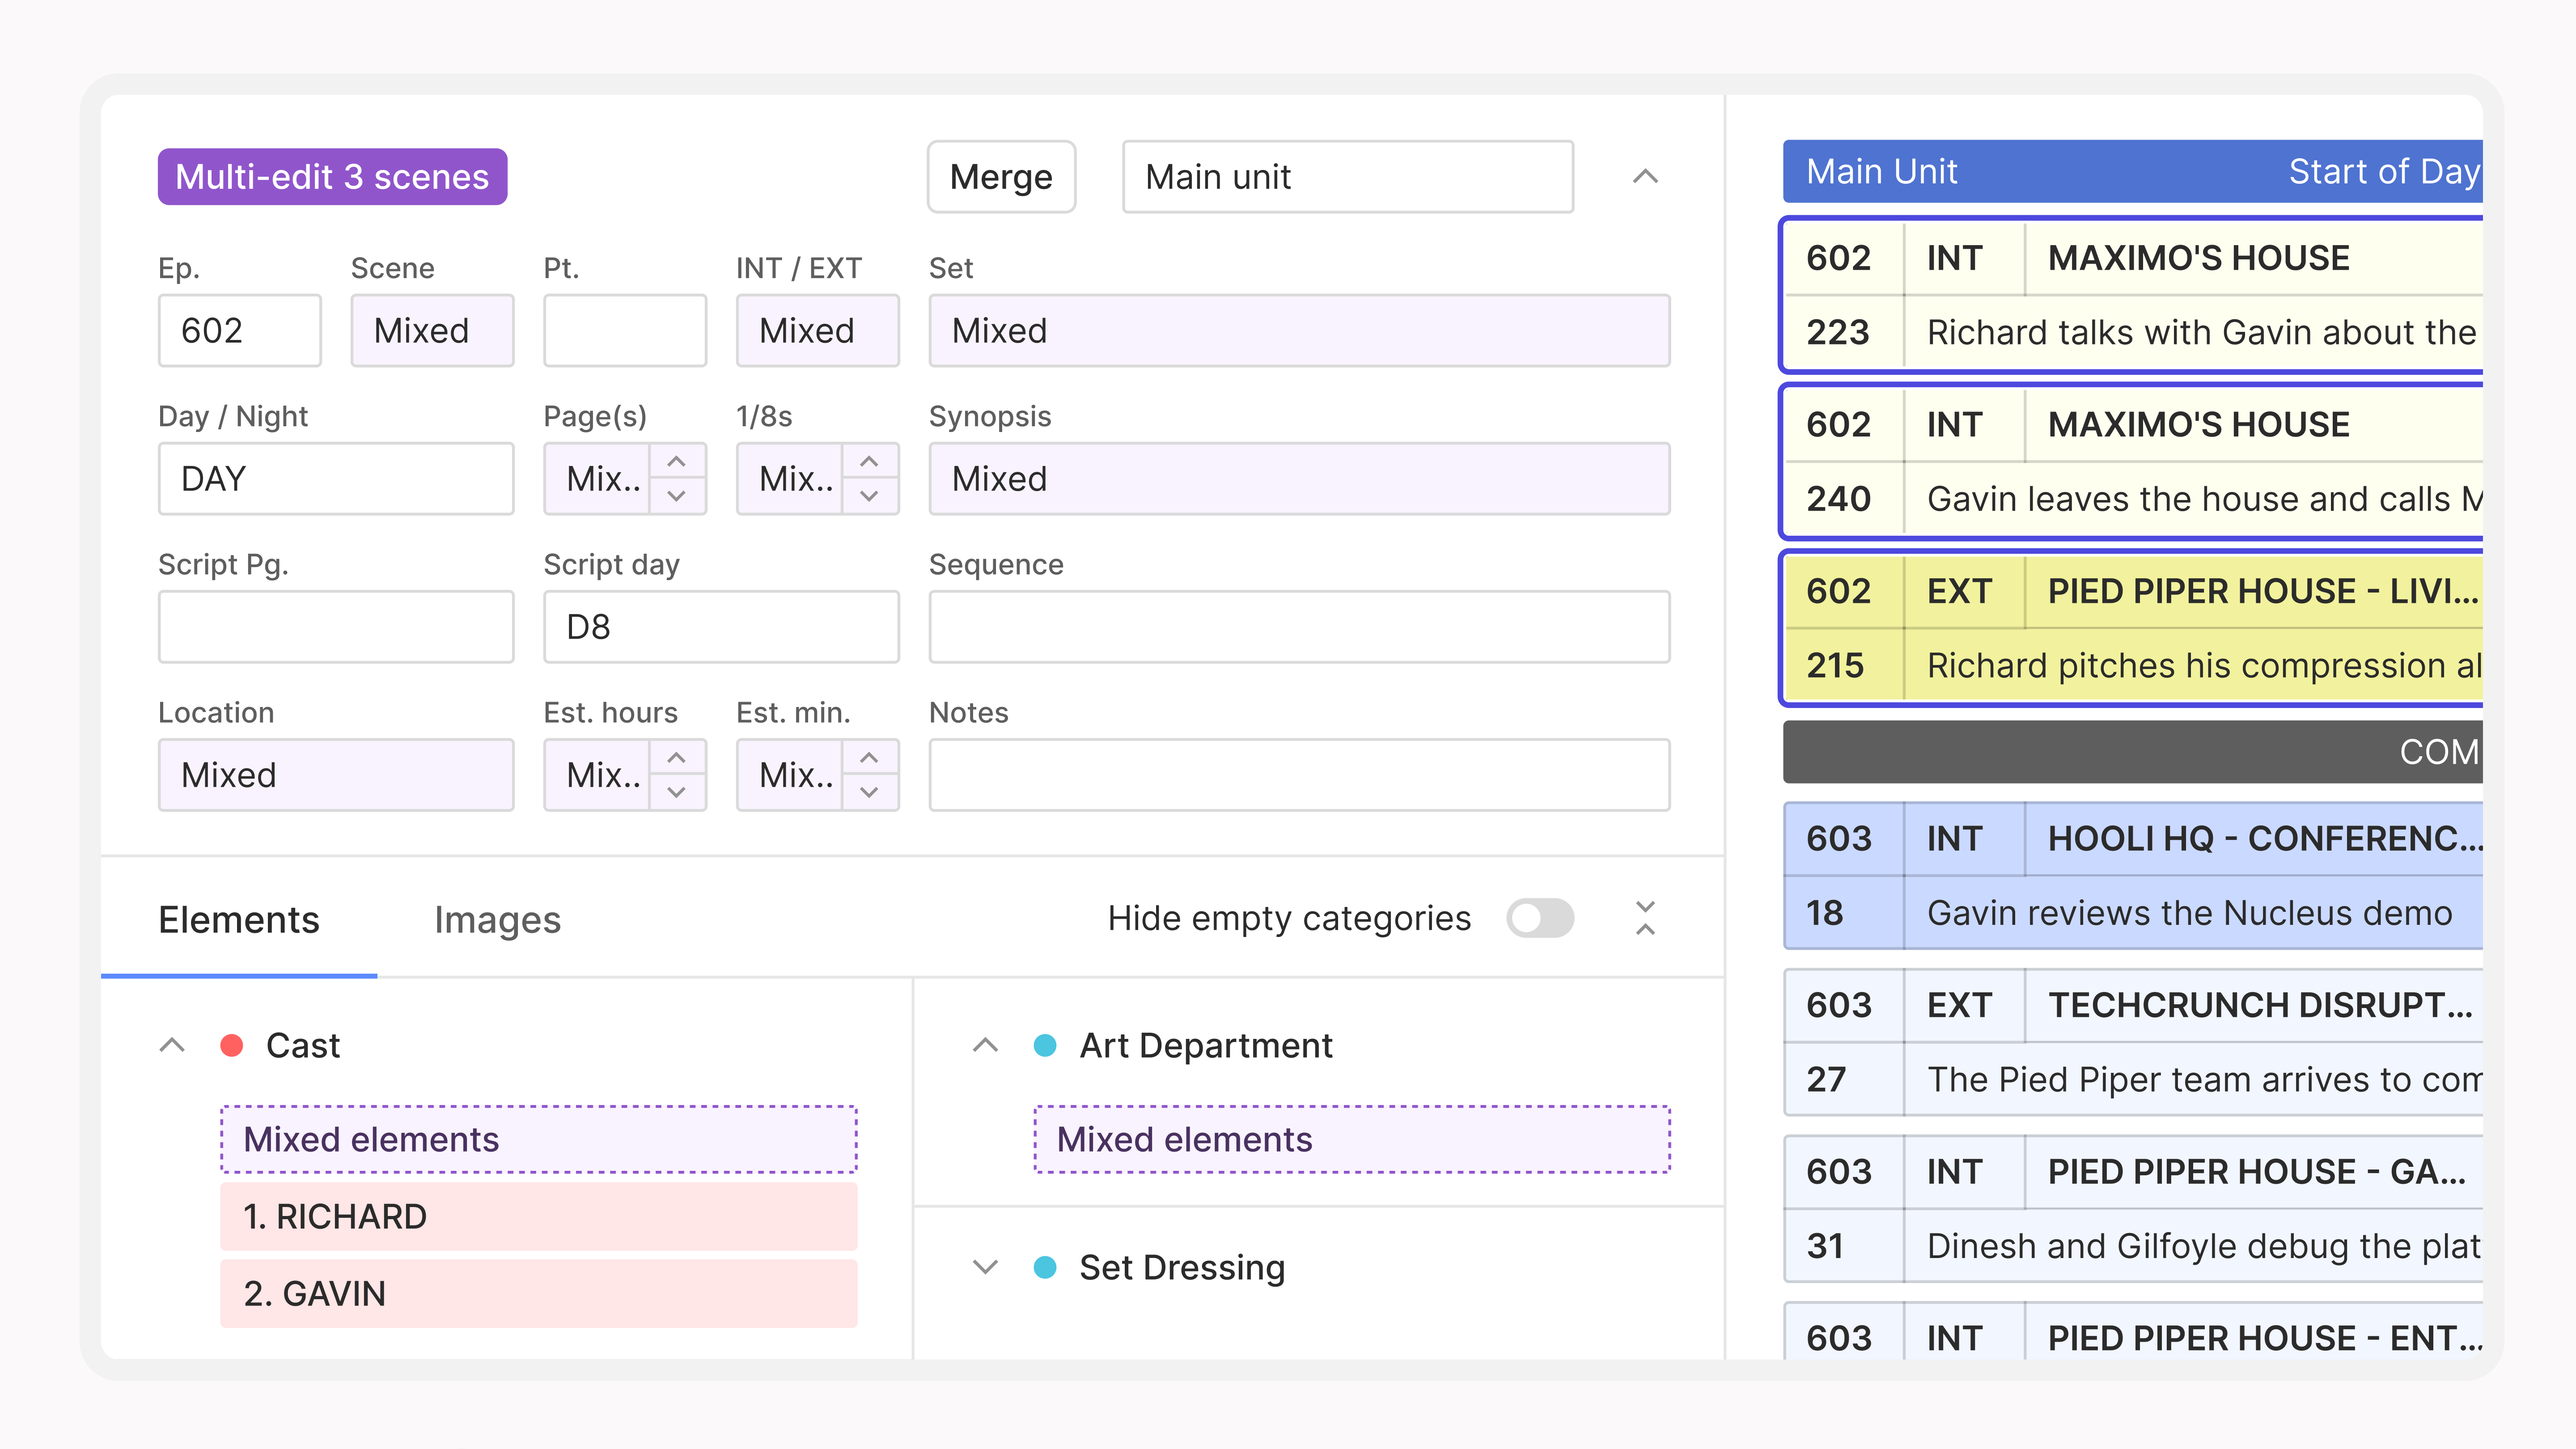Click the blue Art Department dot
The width and height of the screenshot is (2576, 1449).
click(x=1045, y=1045)
